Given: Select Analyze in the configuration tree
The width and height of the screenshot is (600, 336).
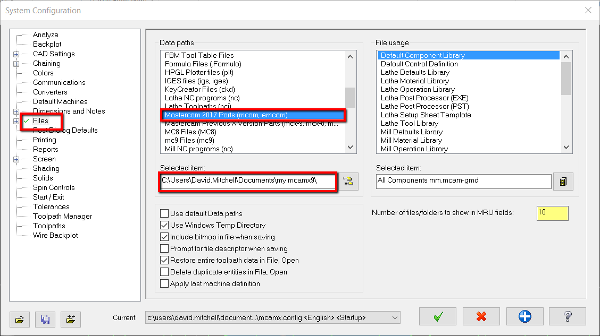Looking at the screenshot, I should pos(46,35).
